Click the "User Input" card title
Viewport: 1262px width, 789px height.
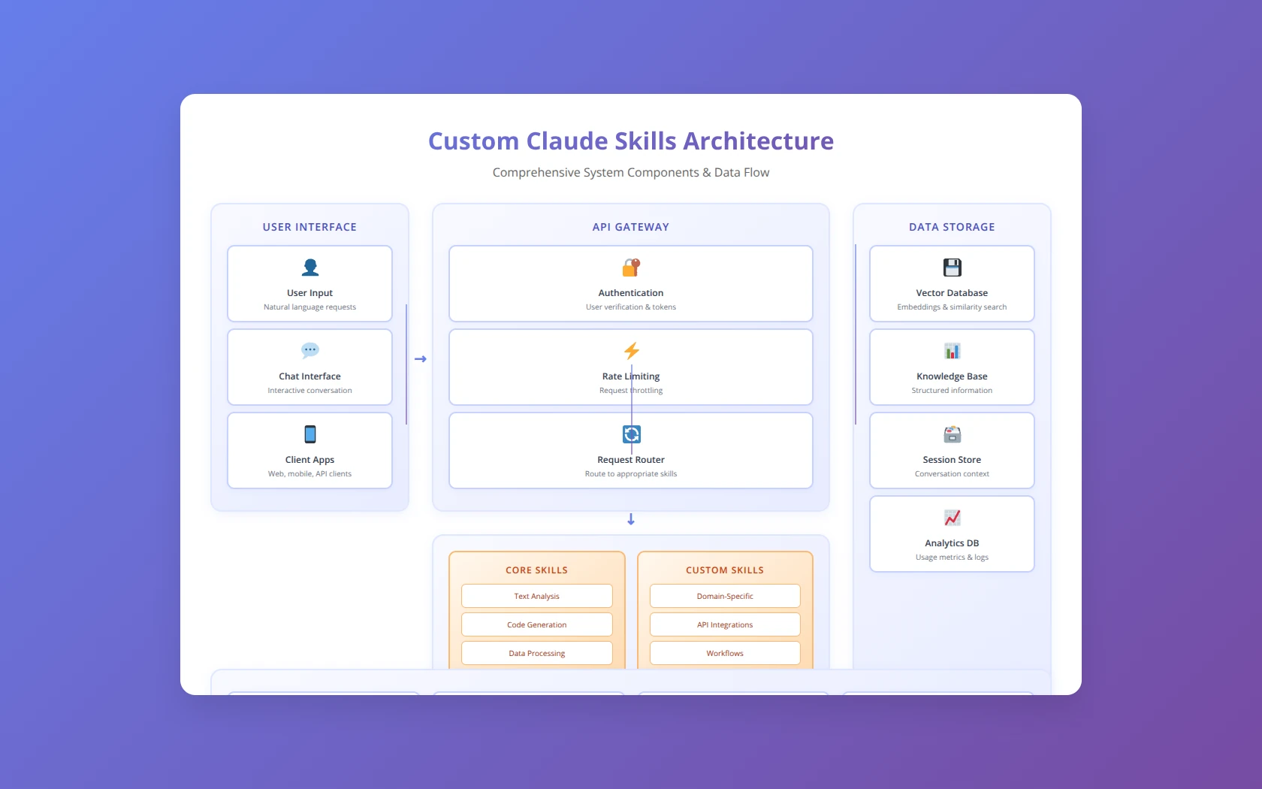[309, 293]
